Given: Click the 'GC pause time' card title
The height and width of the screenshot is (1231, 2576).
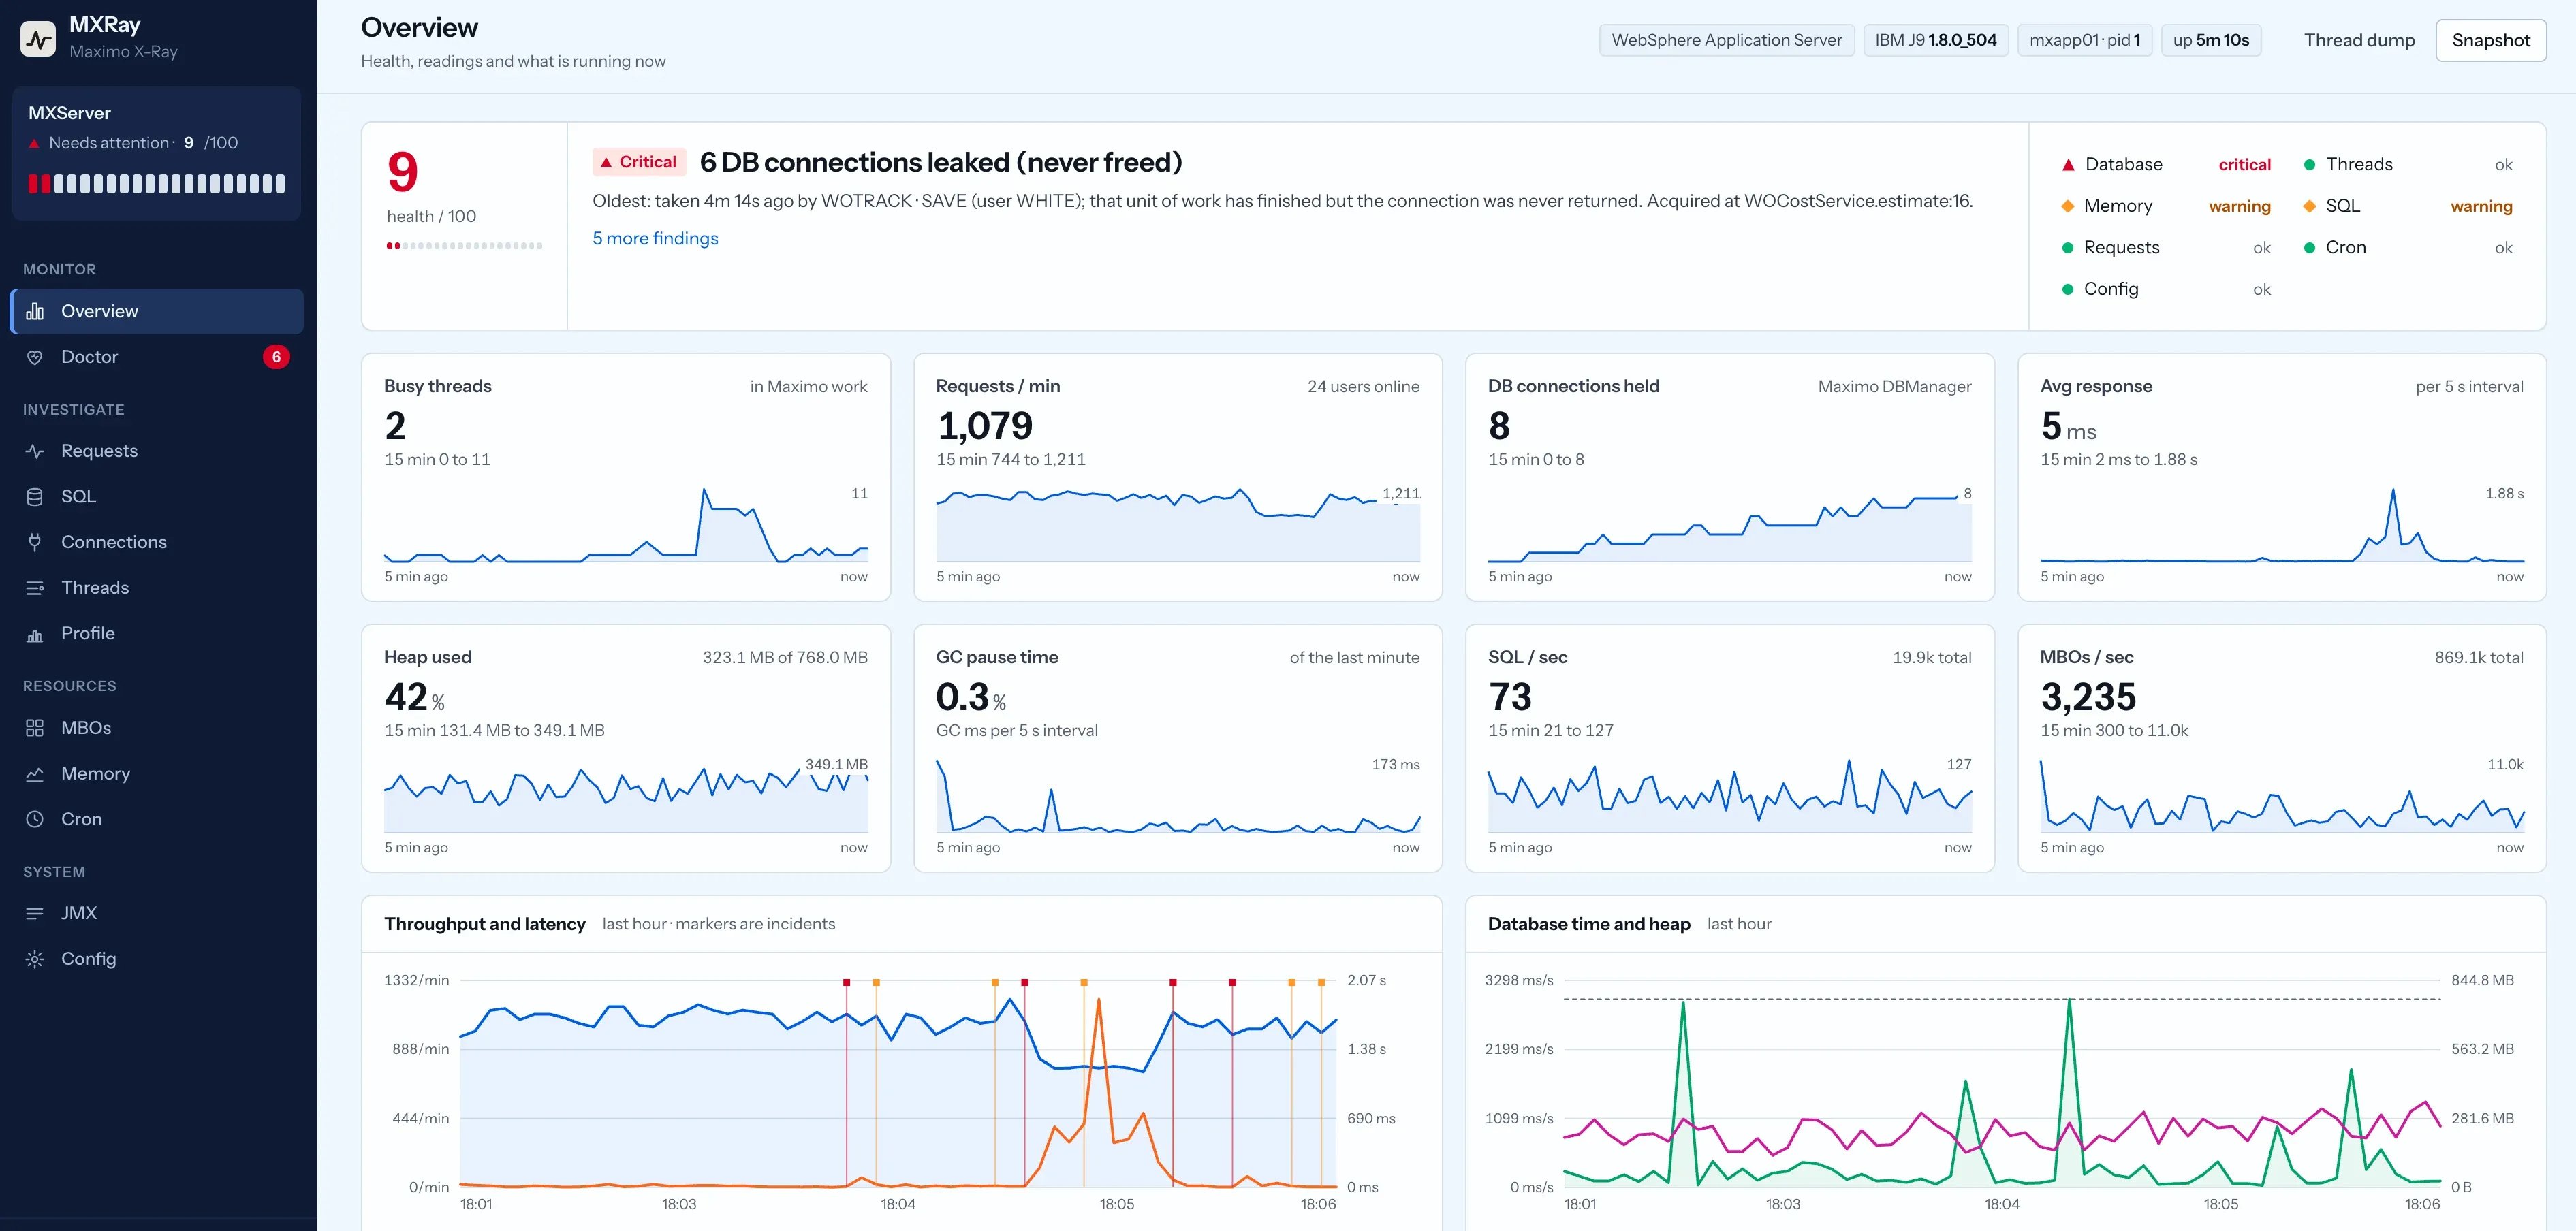Looking at the screenshot, I should [x=996, y=657].
